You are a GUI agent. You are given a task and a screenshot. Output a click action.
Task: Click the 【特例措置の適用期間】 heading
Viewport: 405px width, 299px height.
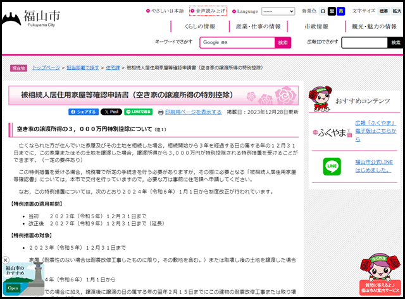coord(37,204)
